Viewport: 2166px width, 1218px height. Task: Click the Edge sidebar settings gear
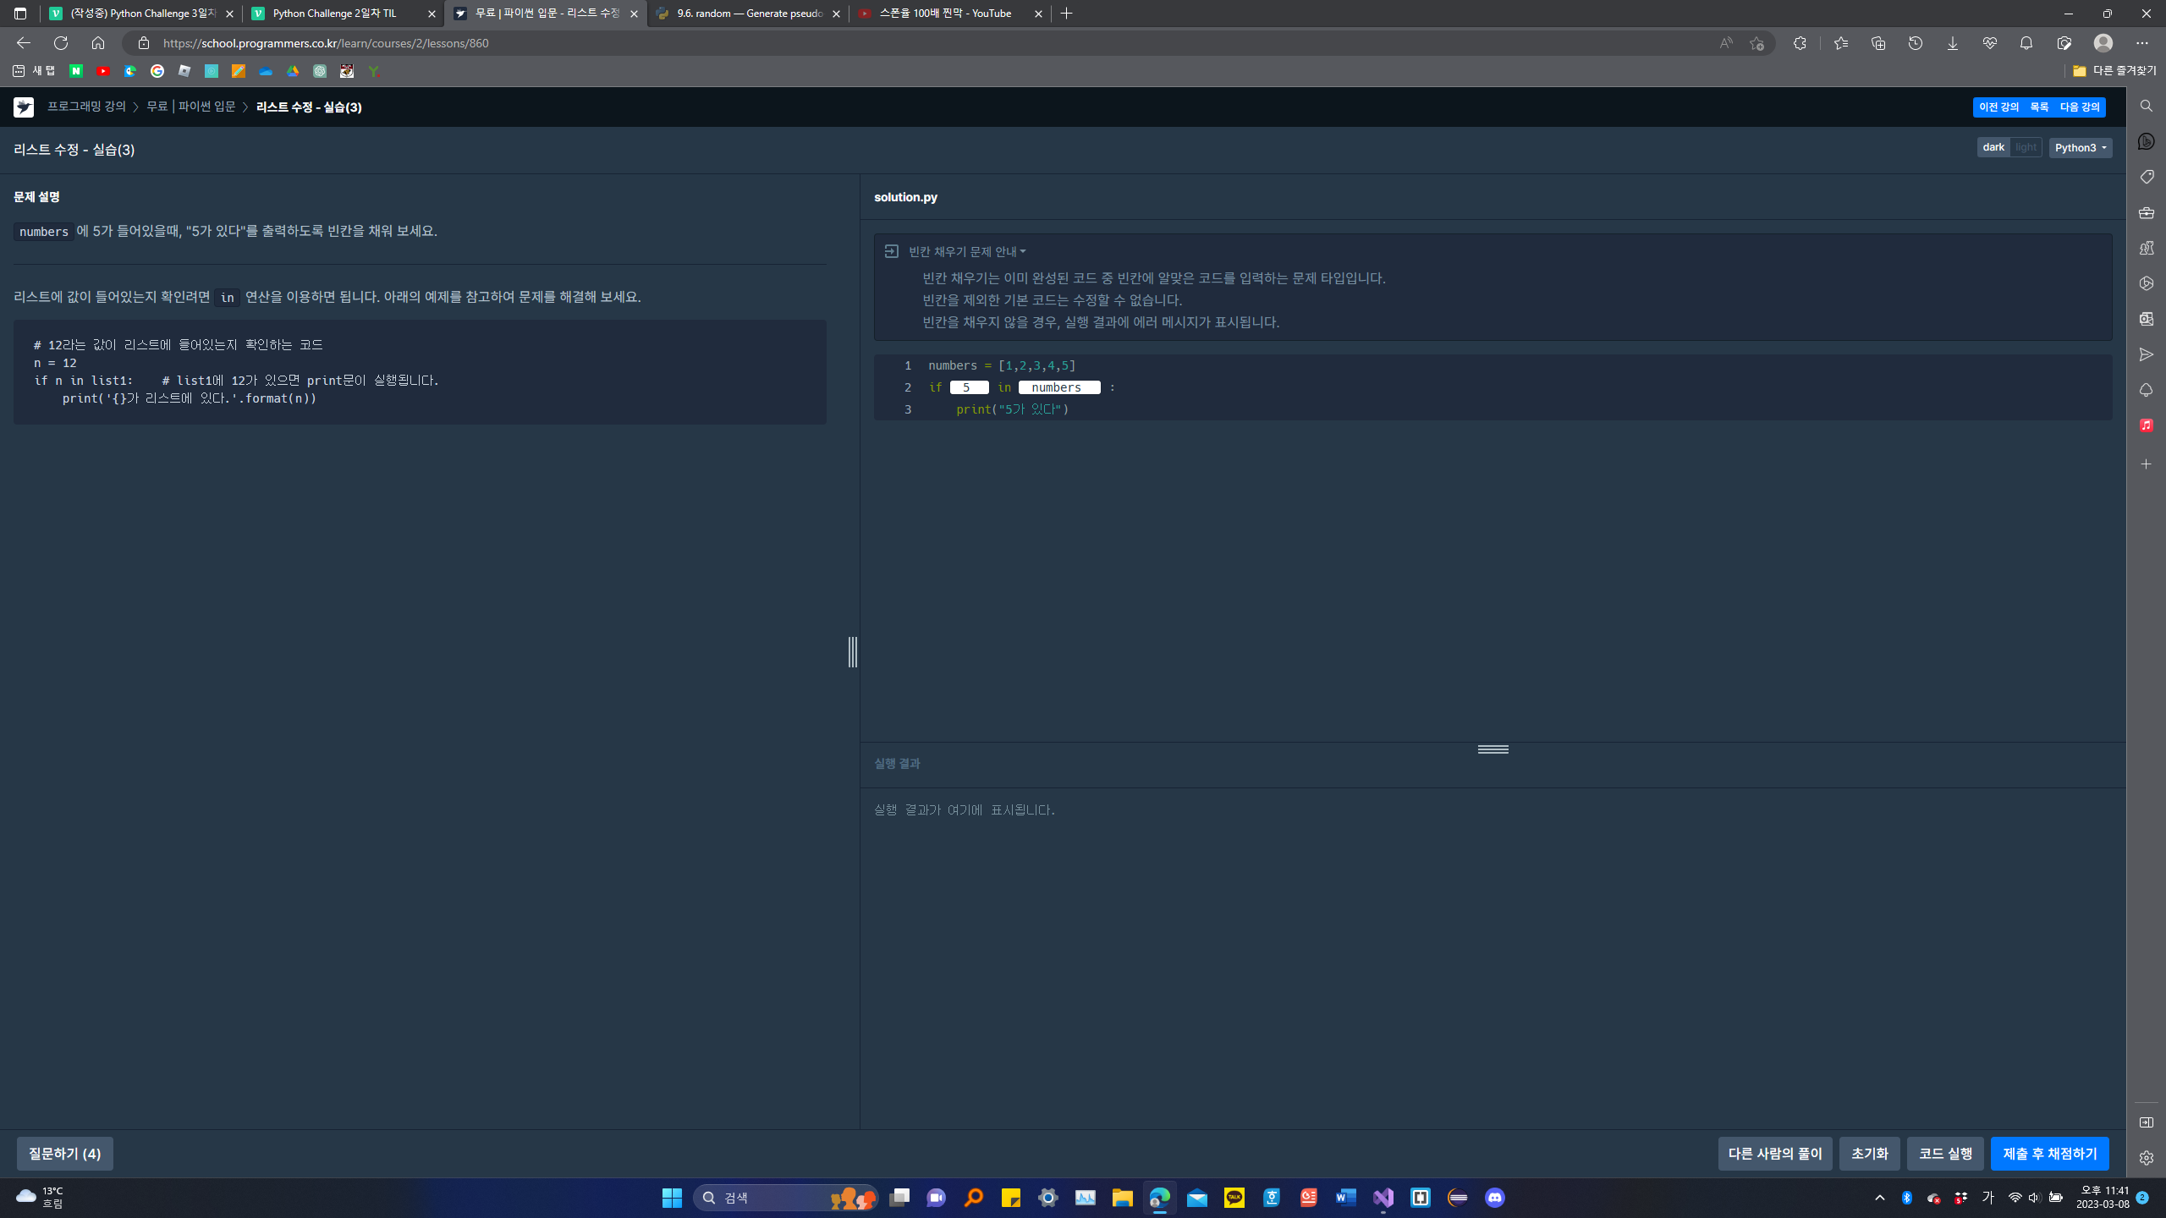[x=2146, y=1158]
